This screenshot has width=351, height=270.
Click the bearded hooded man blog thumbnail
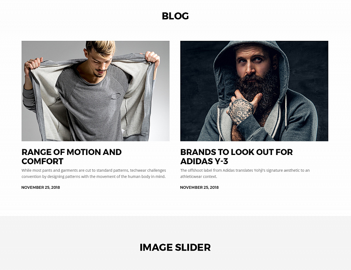(254, 91)
